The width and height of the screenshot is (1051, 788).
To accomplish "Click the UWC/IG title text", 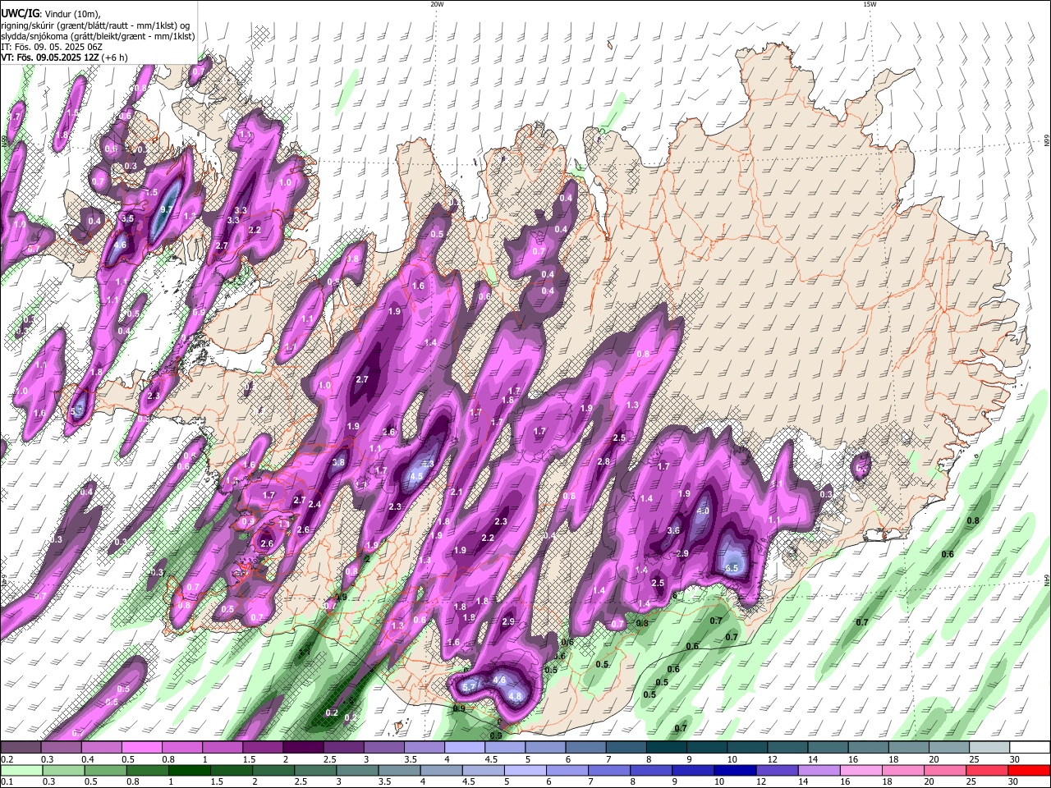I will pyautogui.click(x=21, y=14).
